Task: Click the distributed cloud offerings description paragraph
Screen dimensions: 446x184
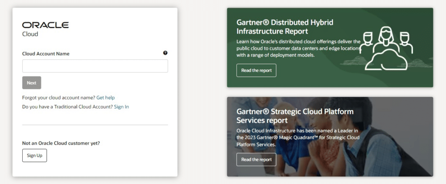Action: click(298, 48)
